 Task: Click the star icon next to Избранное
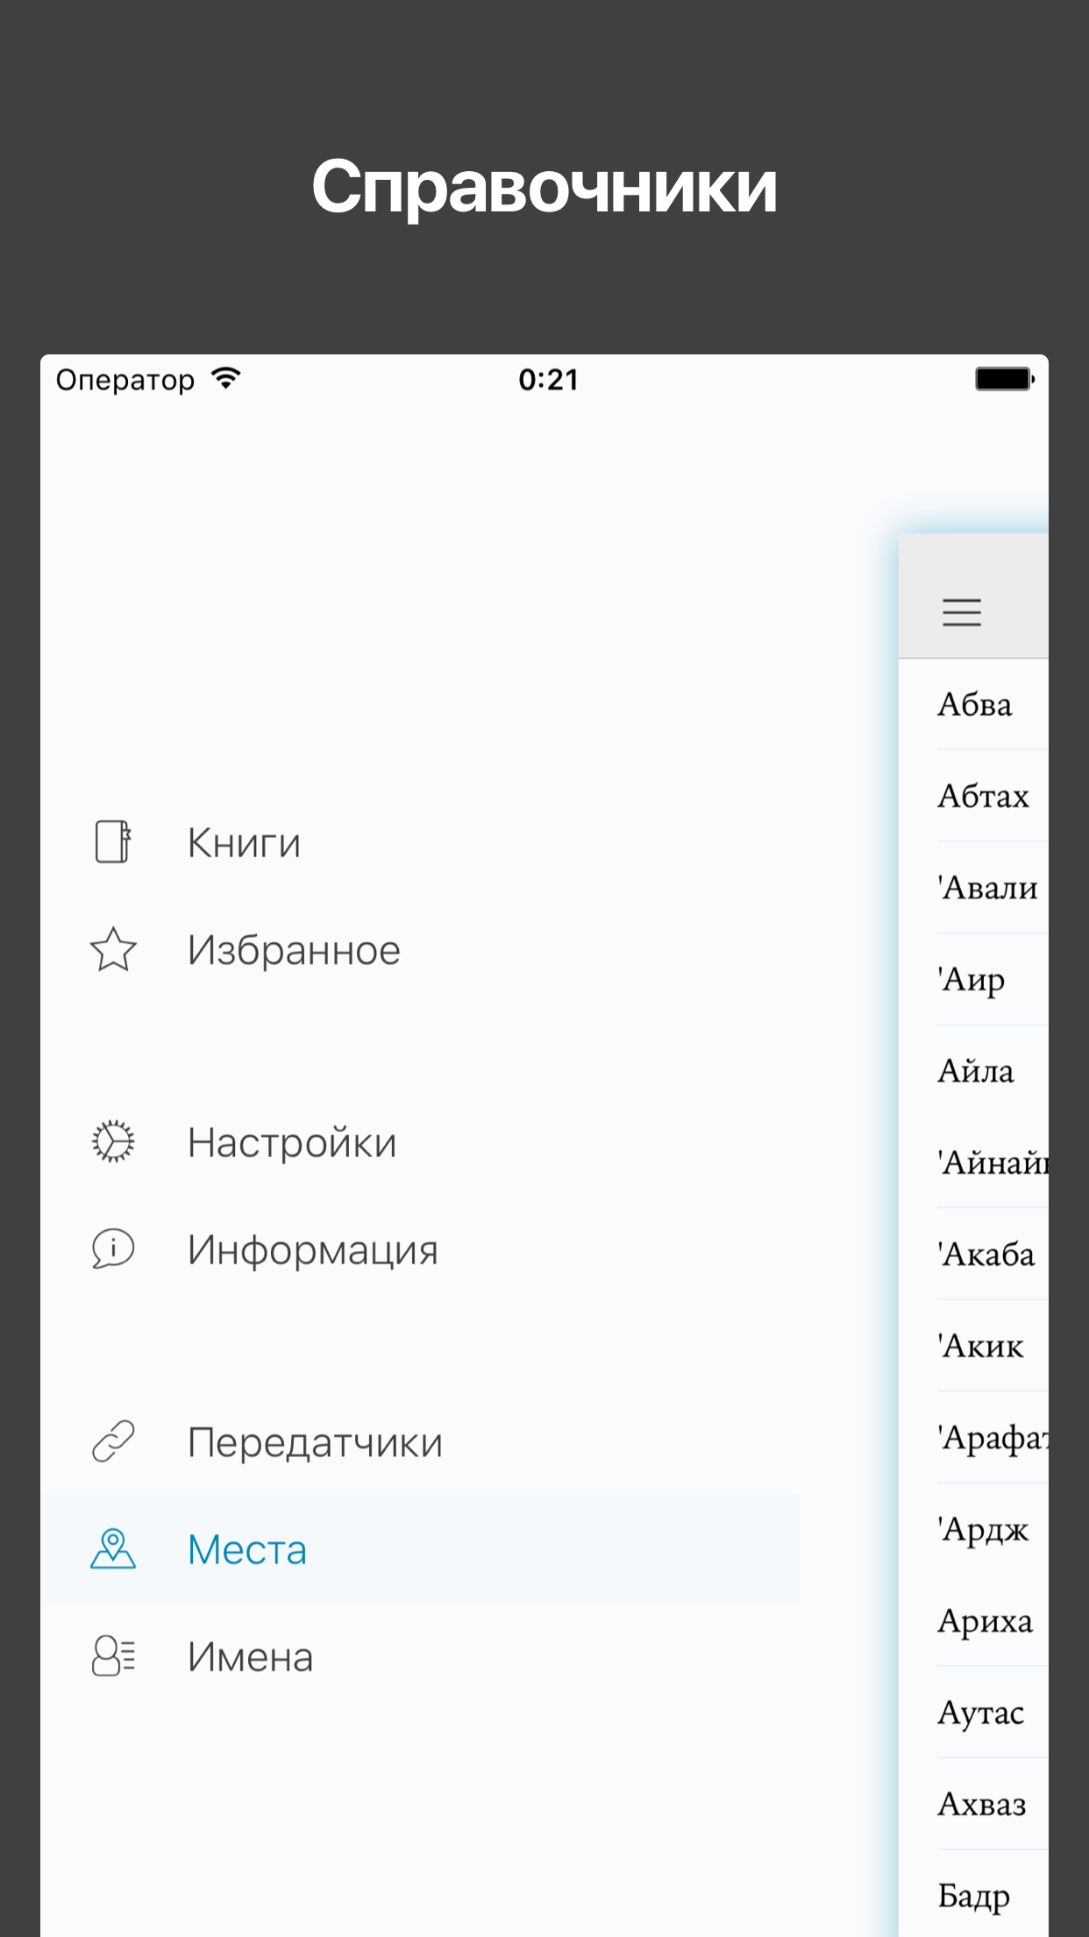(112, 949)
